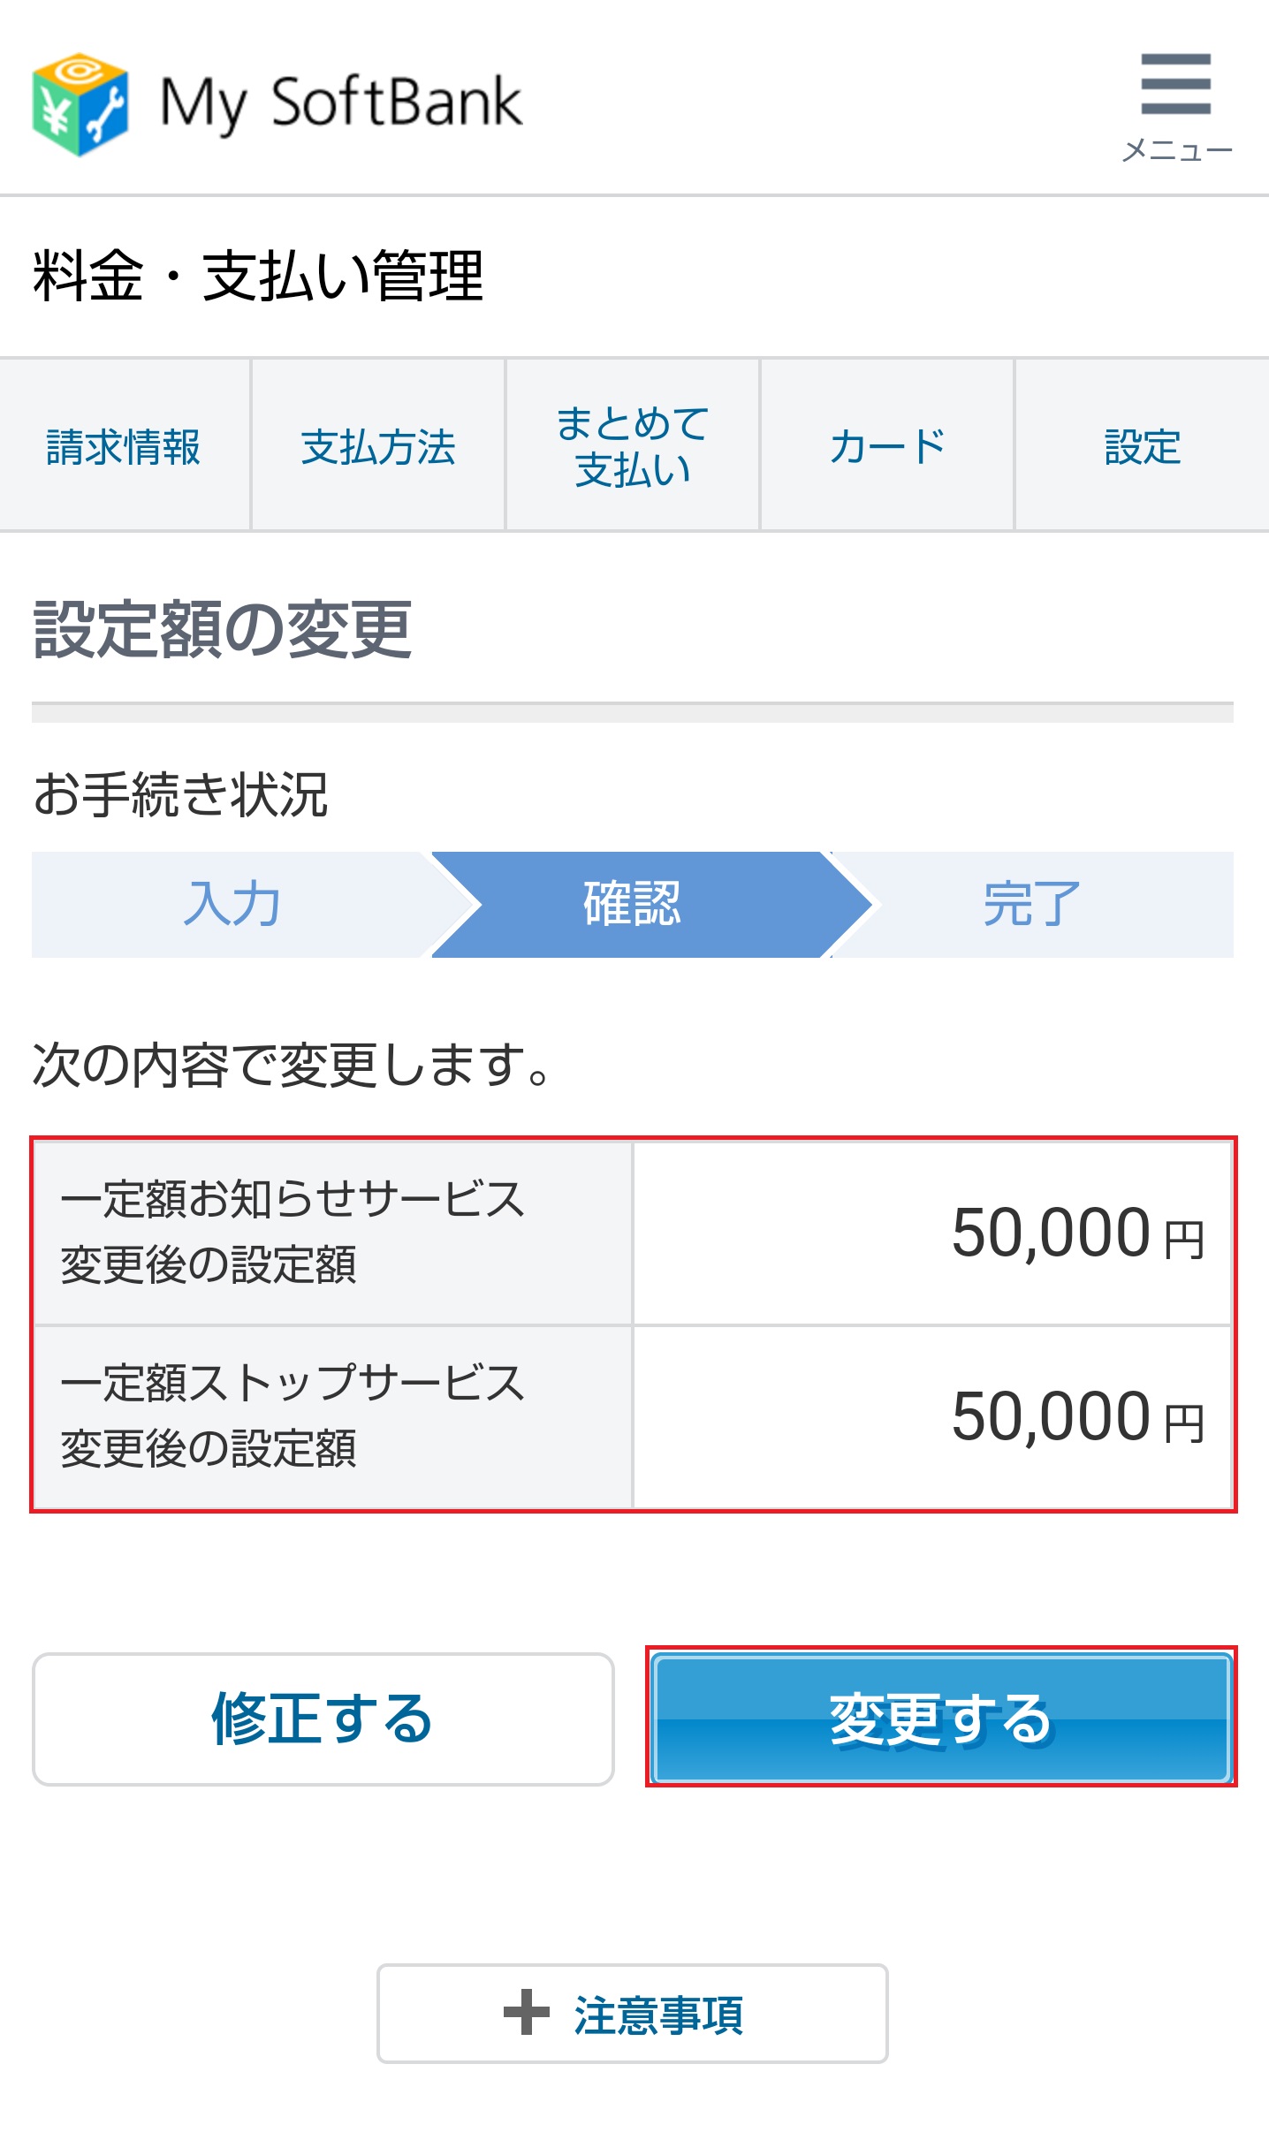Click the 完了 step indicator
1269x2140 pixels.
tap(1032, 905)
